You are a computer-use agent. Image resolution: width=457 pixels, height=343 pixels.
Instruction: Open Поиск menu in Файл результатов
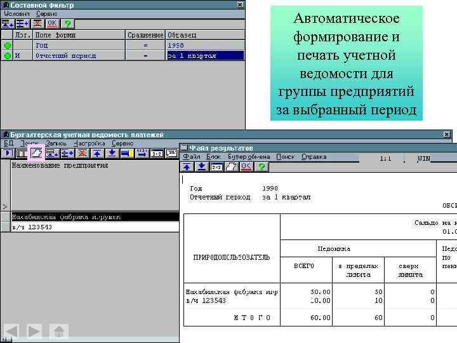point(285,157)
